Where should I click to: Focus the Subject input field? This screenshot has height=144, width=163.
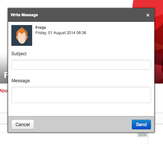[x=81, y=65]
